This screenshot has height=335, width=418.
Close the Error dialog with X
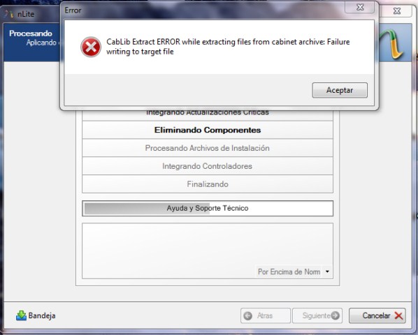pos(360,7)
